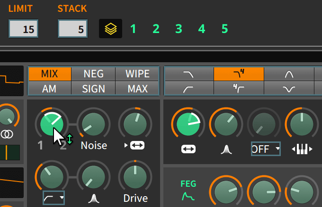This screenshot has width=322, height=207.
Task: Click the keyboard tracking piano icon
Action: (x=302, y=149)
